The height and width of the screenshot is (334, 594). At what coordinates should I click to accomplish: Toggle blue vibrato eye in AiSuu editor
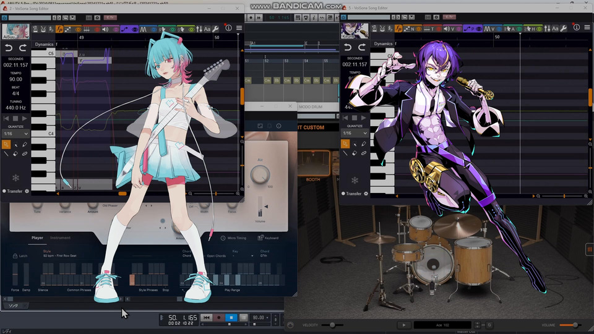(x=154, y=29)
